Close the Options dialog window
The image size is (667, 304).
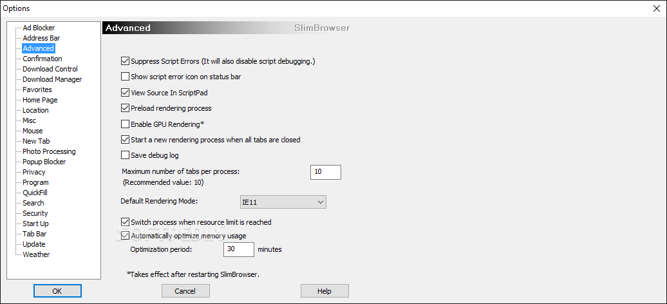tap(657, 8)
